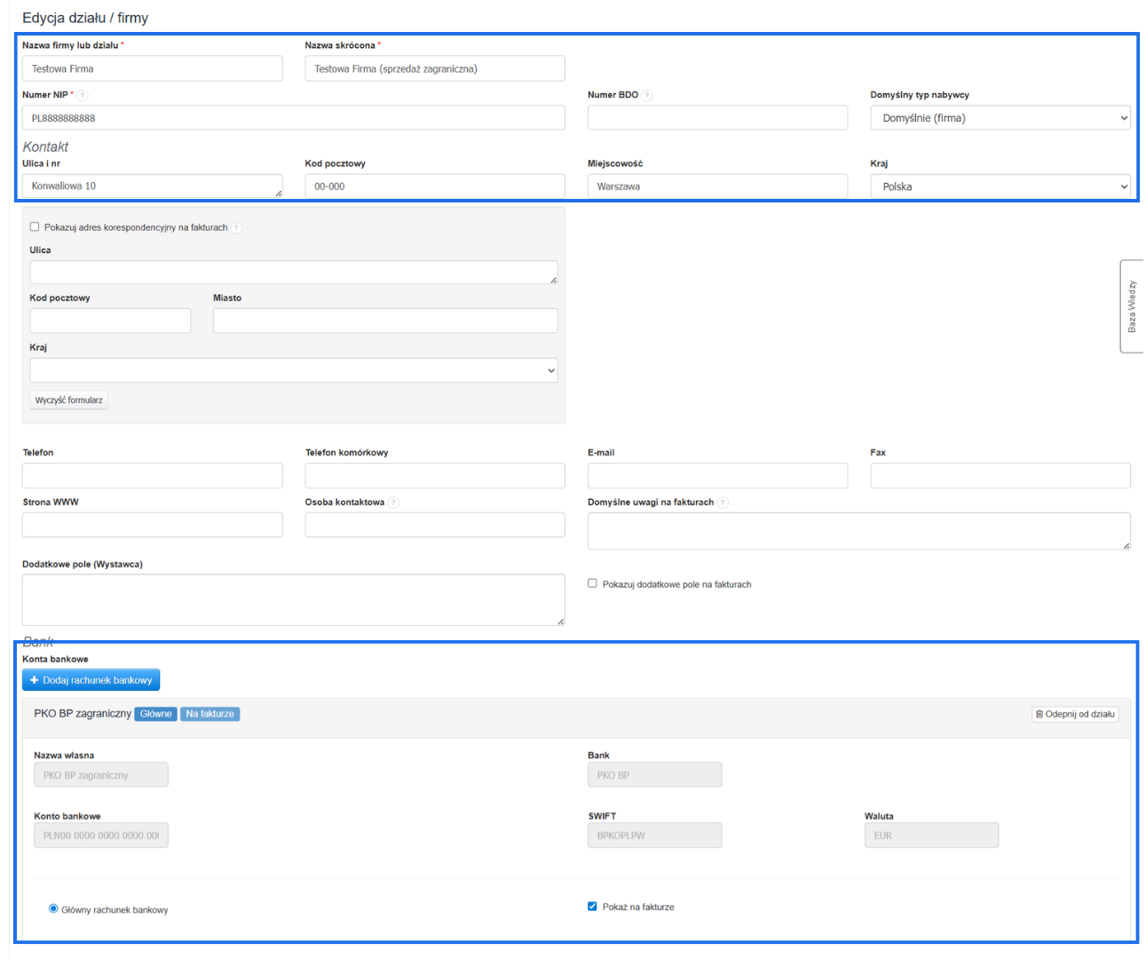Click the Numer BDO input field

717,118
